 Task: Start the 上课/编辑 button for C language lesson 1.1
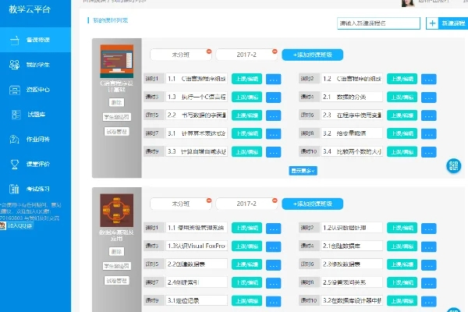point(246,79)
